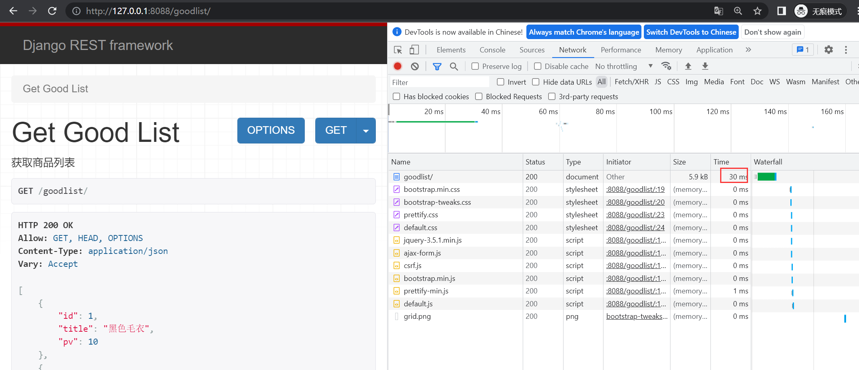The height and width of the screenshot is (370, 859).
Task: Click the Don't show again button
Action: coord(773,32)
